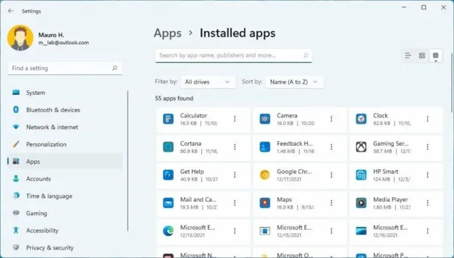Open Personalization settings
The width and height of the screenshot is (454, 258).
[65, 145]
